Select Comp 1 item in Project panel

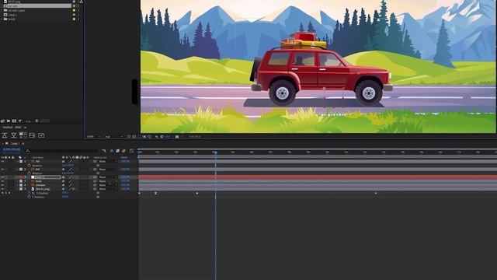click(12, 15)
